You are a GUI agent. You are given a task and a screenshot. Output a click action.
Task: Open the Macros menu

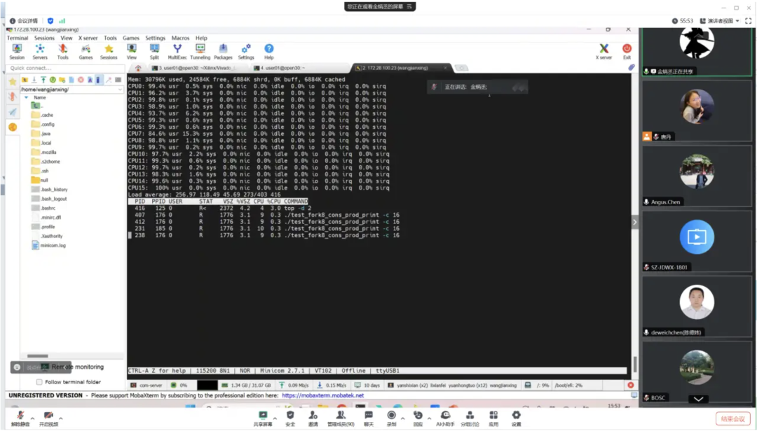click(180, 38)
